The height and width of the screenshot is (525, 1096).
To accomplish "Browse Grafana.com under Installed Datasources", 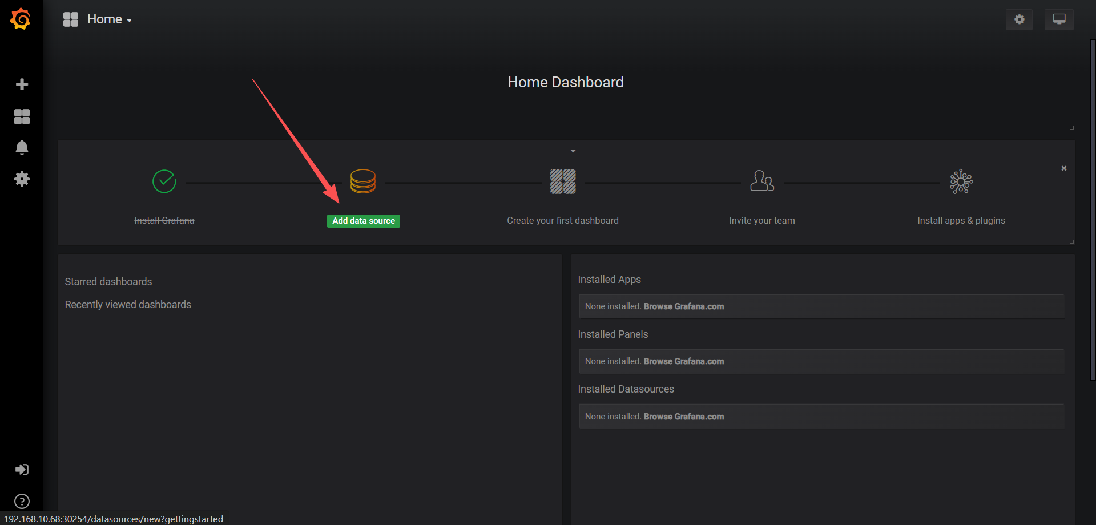I will (684, 417).
